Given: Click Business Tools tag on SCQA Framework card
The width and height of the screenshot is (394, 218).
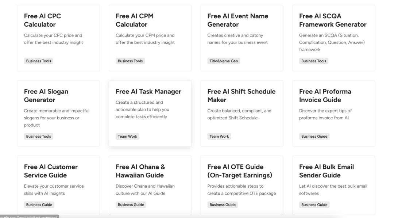Looking at the screenshot, I should (313, 61).
